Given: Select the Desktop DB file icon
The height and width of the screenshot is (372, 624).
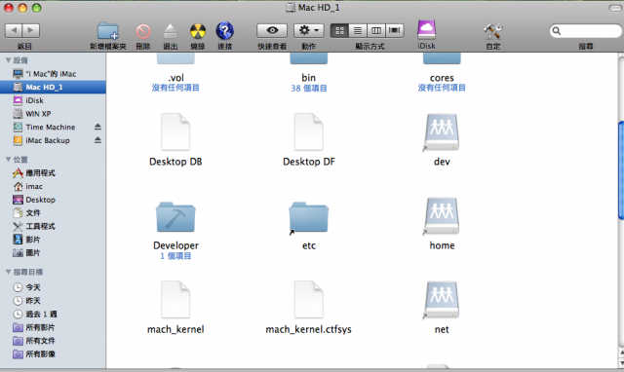Looking at the screenshot, I should click(175, 131).
